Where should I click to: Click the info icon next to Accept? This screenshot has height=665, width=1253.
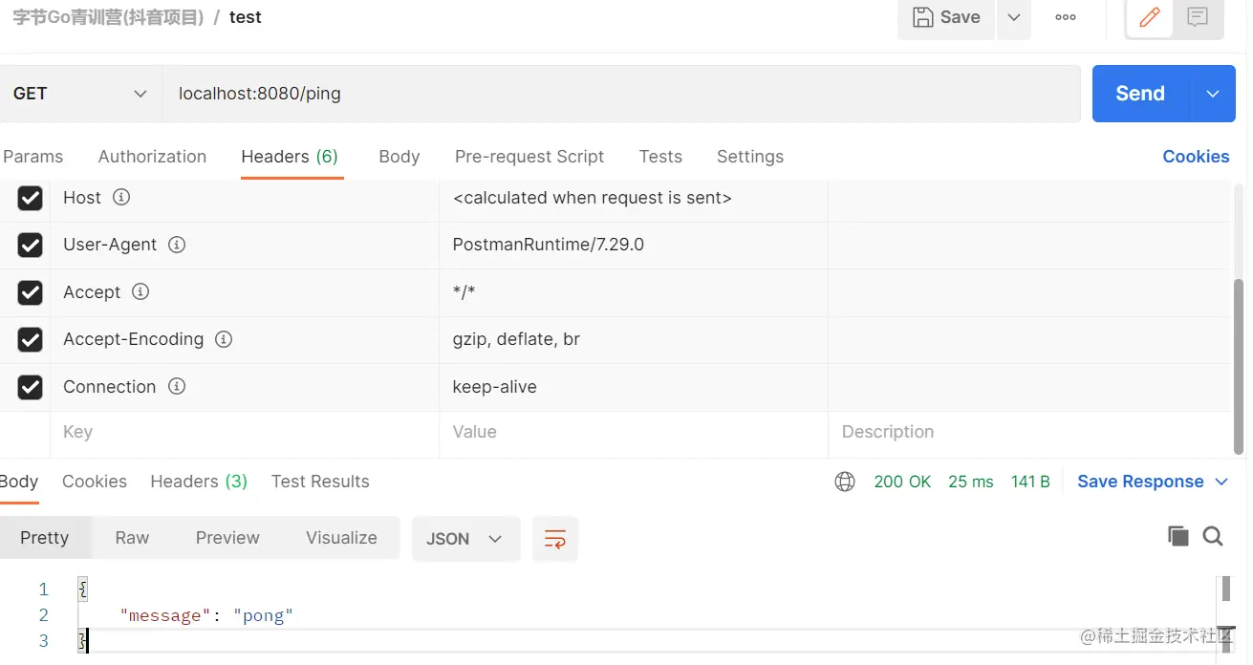click(140, 291)
